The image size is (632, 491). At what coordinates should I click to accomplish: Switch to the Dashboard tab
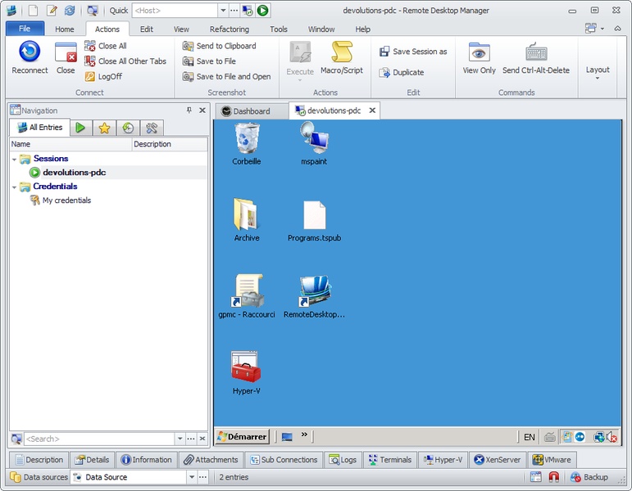pyautogui.click(x=250, y=111)
